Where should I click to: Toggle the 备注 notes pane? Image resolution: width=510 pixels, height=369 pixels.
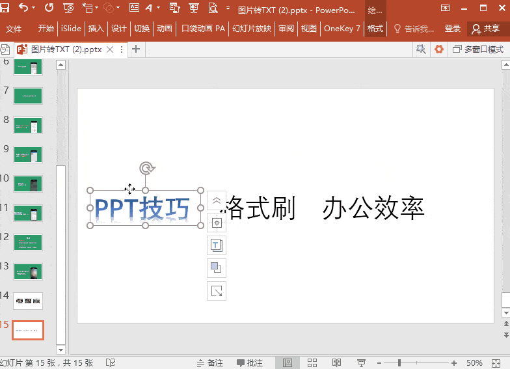[210, 362]
